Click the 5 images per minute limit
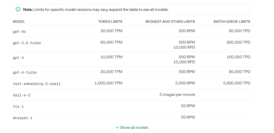Screen dimensions: 274x133 (177, 95)
